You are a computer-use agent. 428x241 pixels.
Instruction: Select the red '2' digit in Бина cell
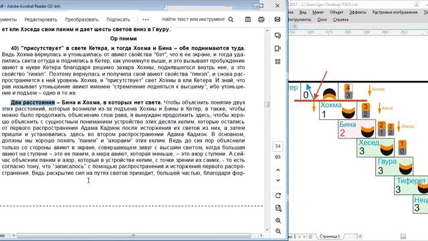342,133
